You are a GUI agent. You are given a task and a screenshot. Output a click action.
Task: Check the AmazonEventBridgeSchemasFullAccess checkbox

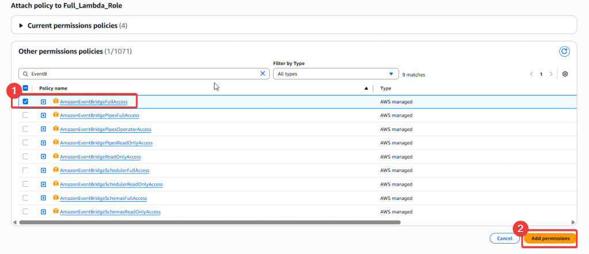[x=25, y=198]
